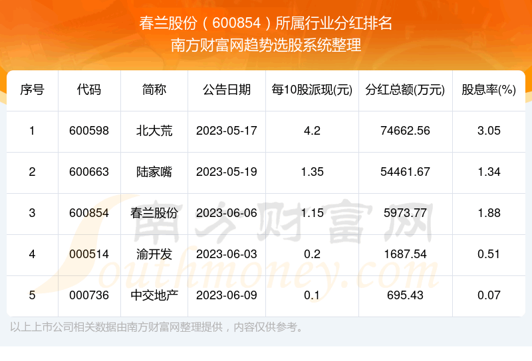
Task: Click date 2023-05-17
Action: coord(227,131)
